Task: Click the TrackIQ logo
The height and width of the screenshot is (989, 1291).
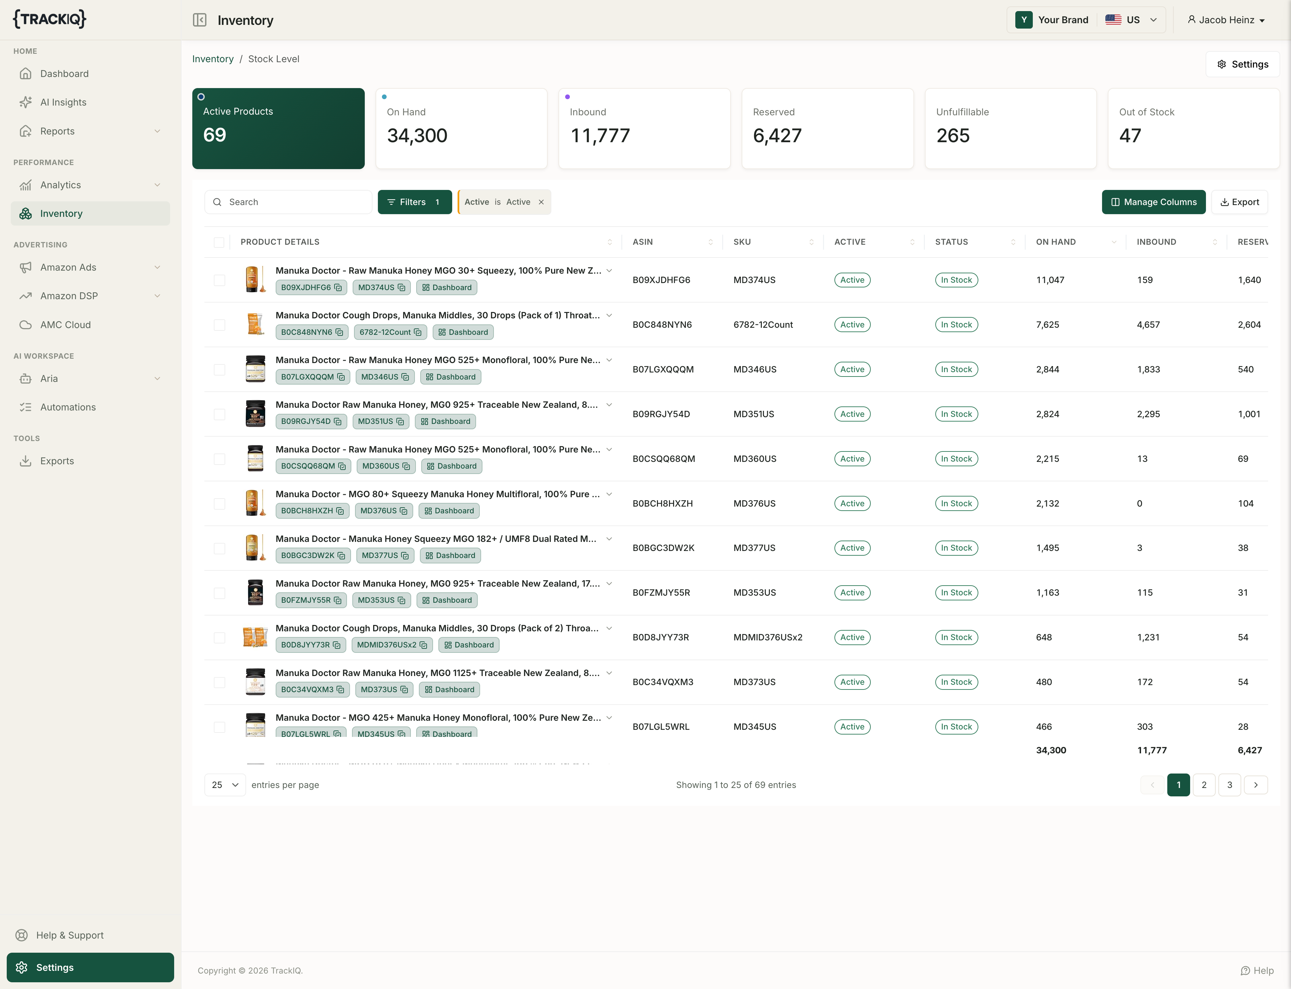Action: [50, 19]
